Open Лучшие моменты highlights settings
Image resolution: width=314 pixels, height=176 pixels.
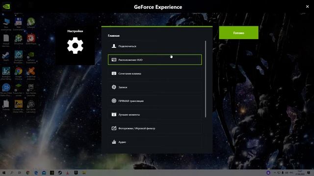pos(155,114)
